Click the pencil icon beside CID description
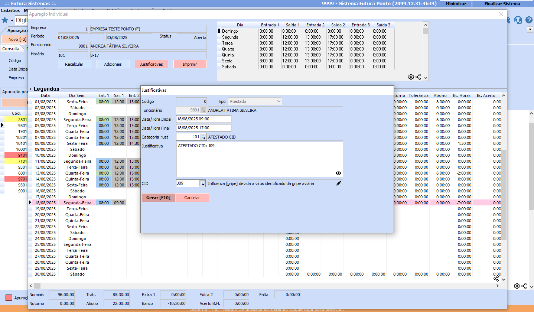Viewport: 534px width, 312px height. [x=339, y=183]
